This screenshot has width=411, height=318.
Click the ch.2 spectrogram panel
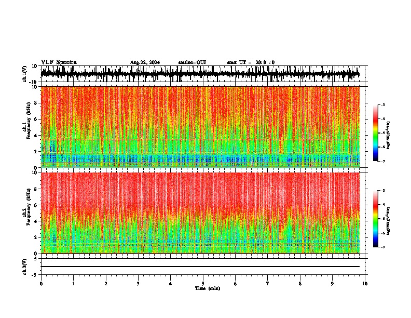[203, 213]
